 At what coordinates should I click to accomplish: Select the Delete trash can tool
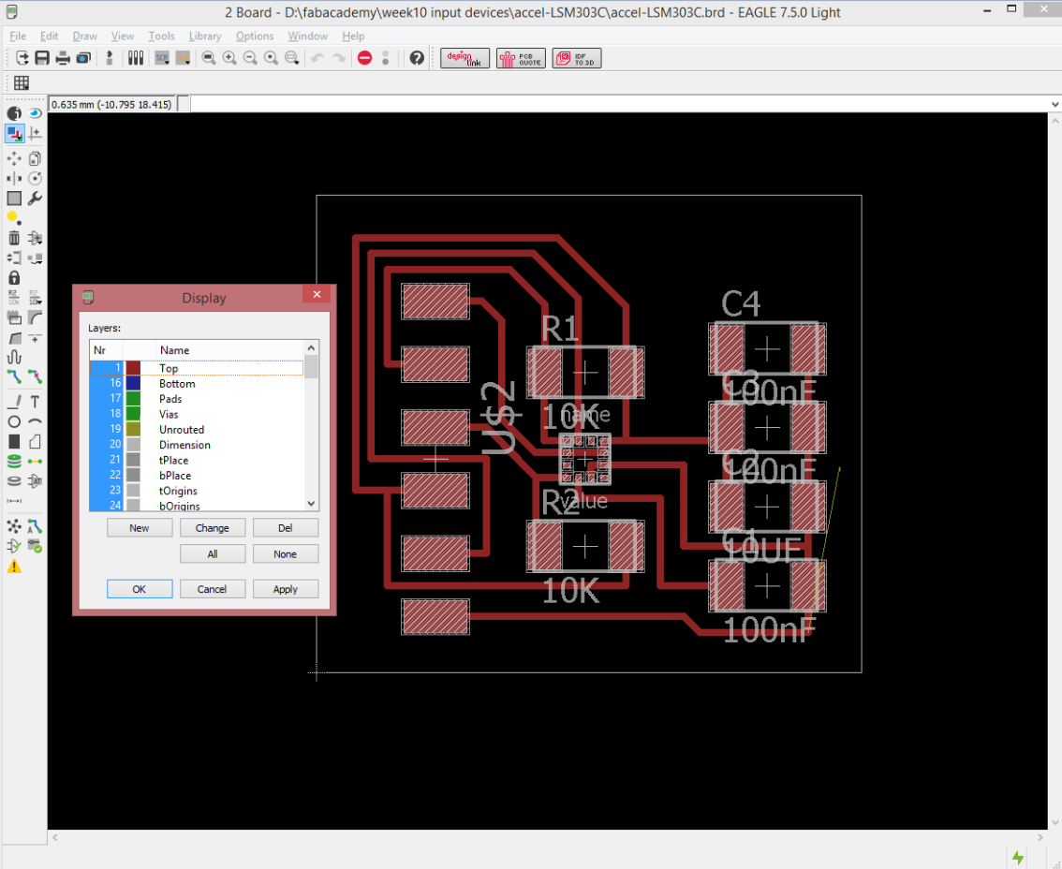pos(14,238)
